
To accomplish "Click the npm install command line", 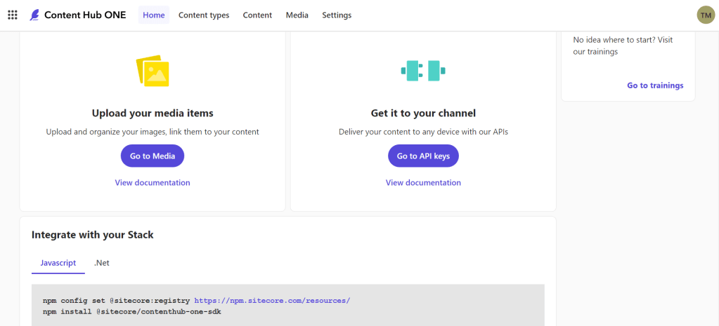I will tap(131, 311).
